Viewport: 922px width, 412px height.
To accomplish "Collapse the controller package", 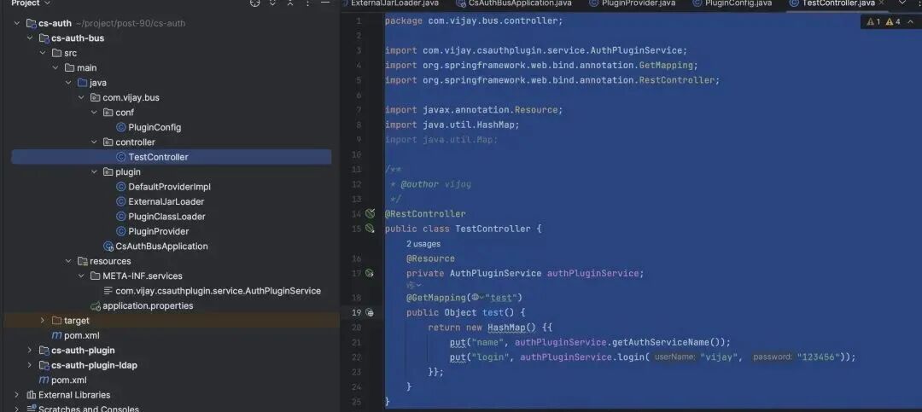I will coord(94,142).
